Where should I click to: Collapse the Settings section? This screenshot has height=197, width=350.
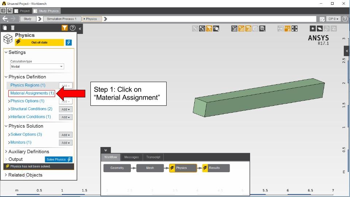pos(6,52)
